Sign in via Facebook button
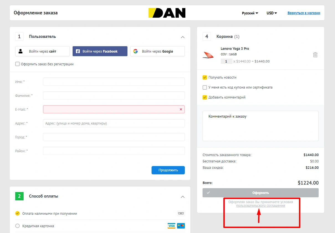Image resolution: width=335 pixels, height=233 pixels. (x=100, y=51)
